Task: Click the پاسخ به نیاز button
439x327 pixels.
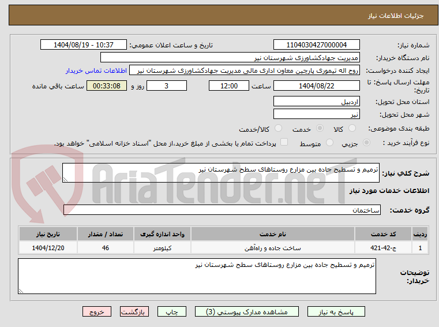Action: click(x=336, y=311)
